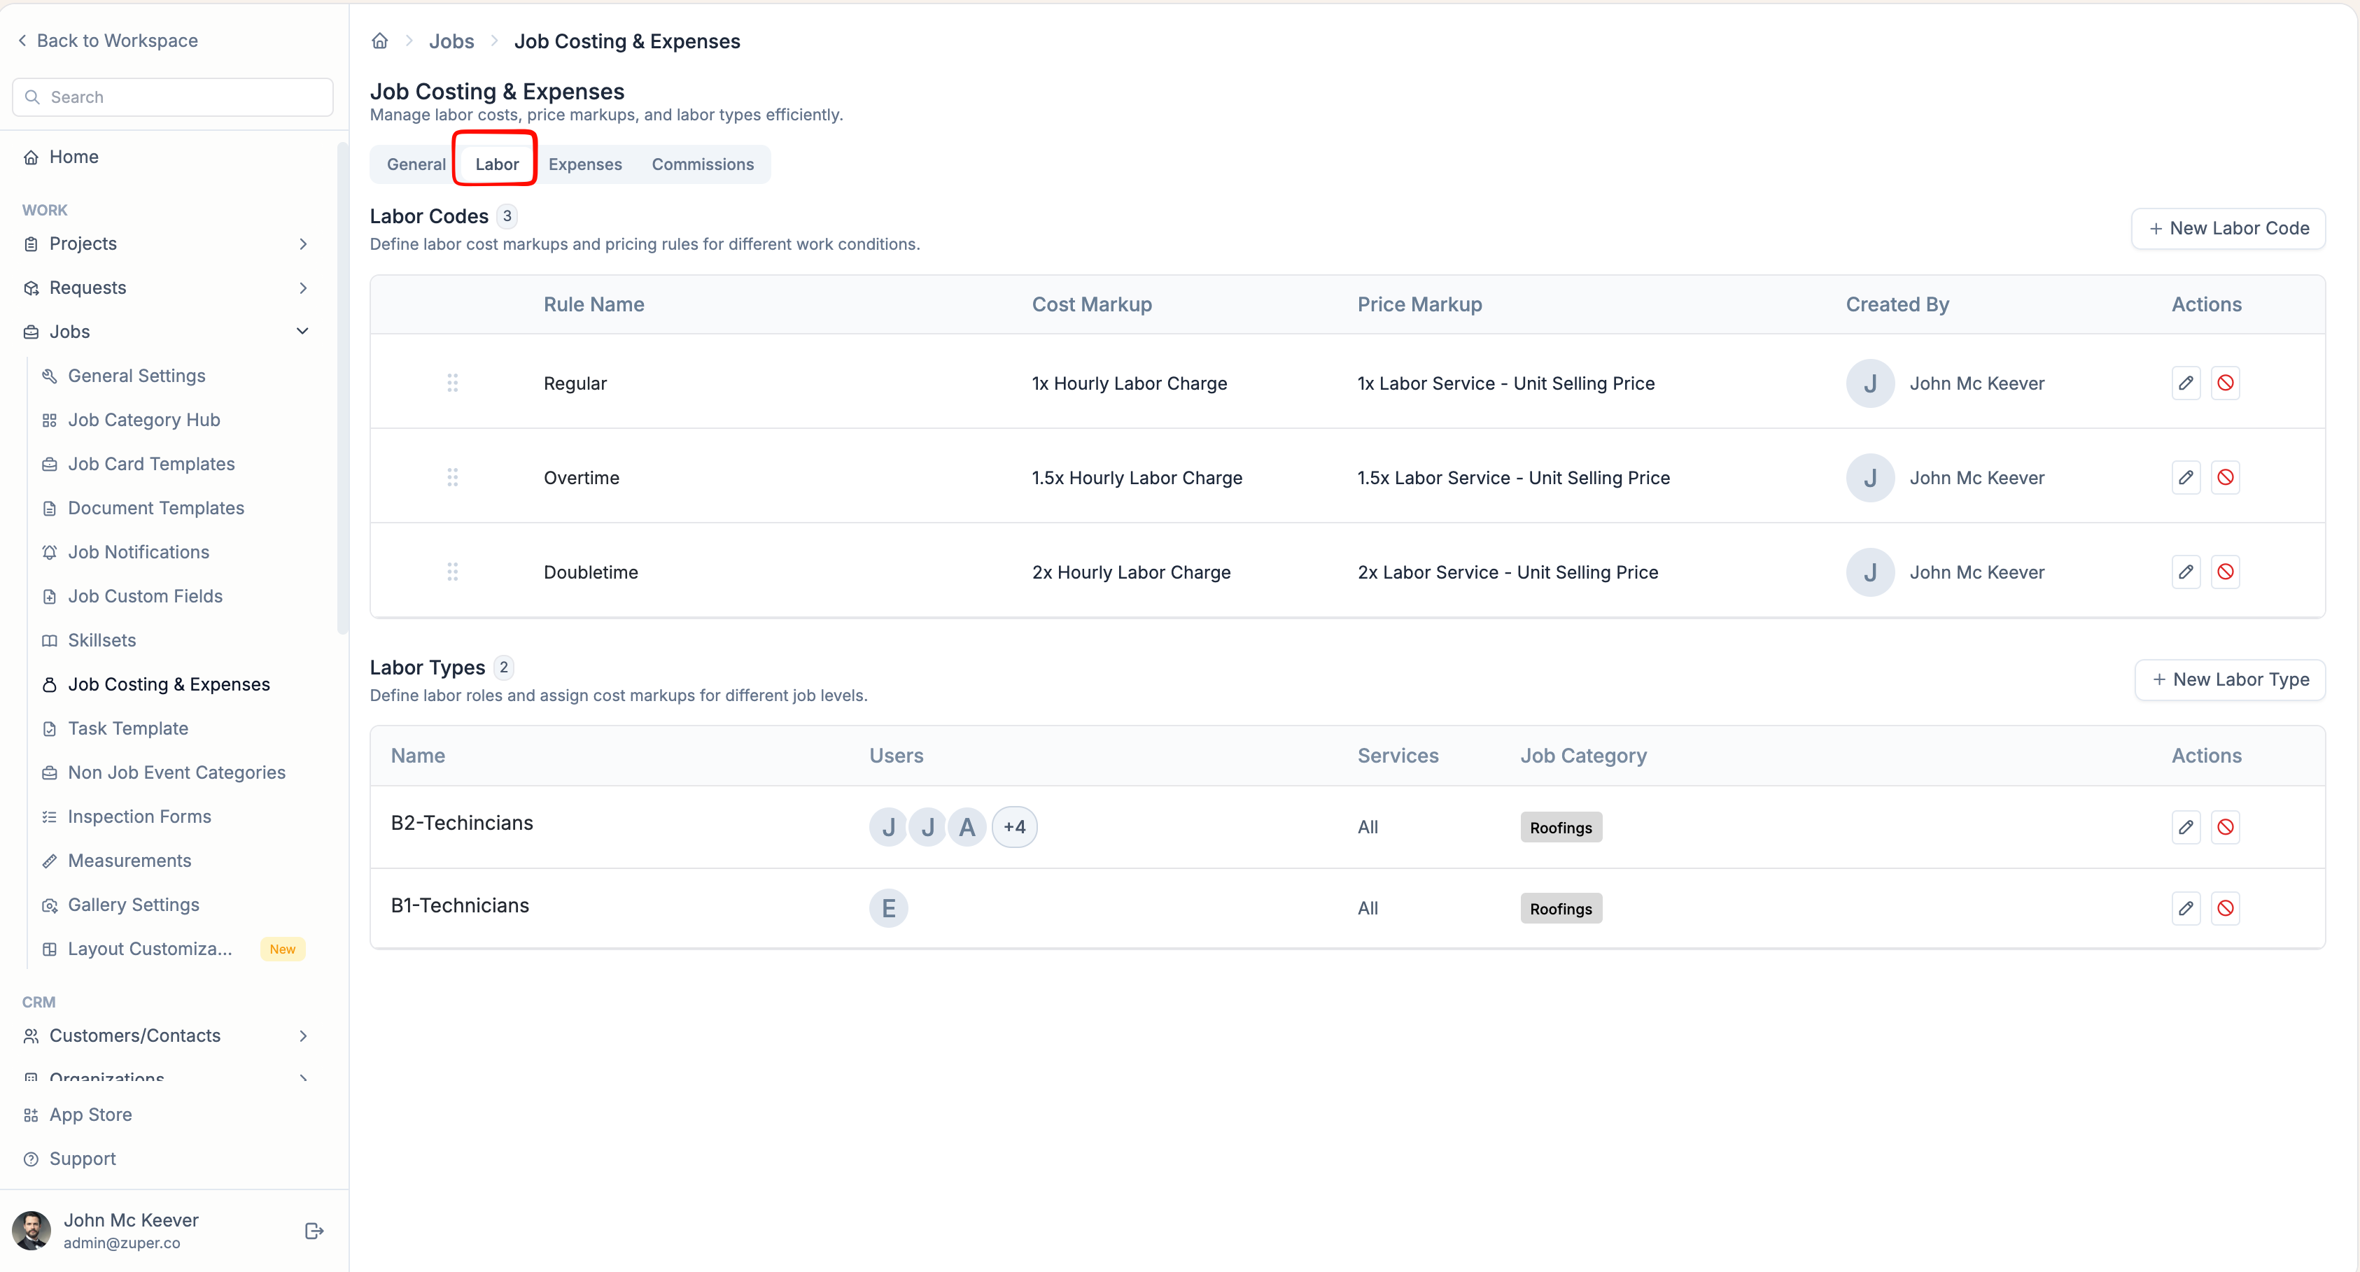Image resolution: width=2360 pixels, height=1272 pixels.
Task: Open Document Templates in sidebar
Action: point(156,507)
